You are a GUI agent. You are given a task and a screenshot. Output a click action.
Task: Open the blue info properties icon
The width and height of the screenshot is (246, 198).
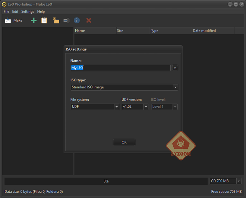tap(77, 20)
